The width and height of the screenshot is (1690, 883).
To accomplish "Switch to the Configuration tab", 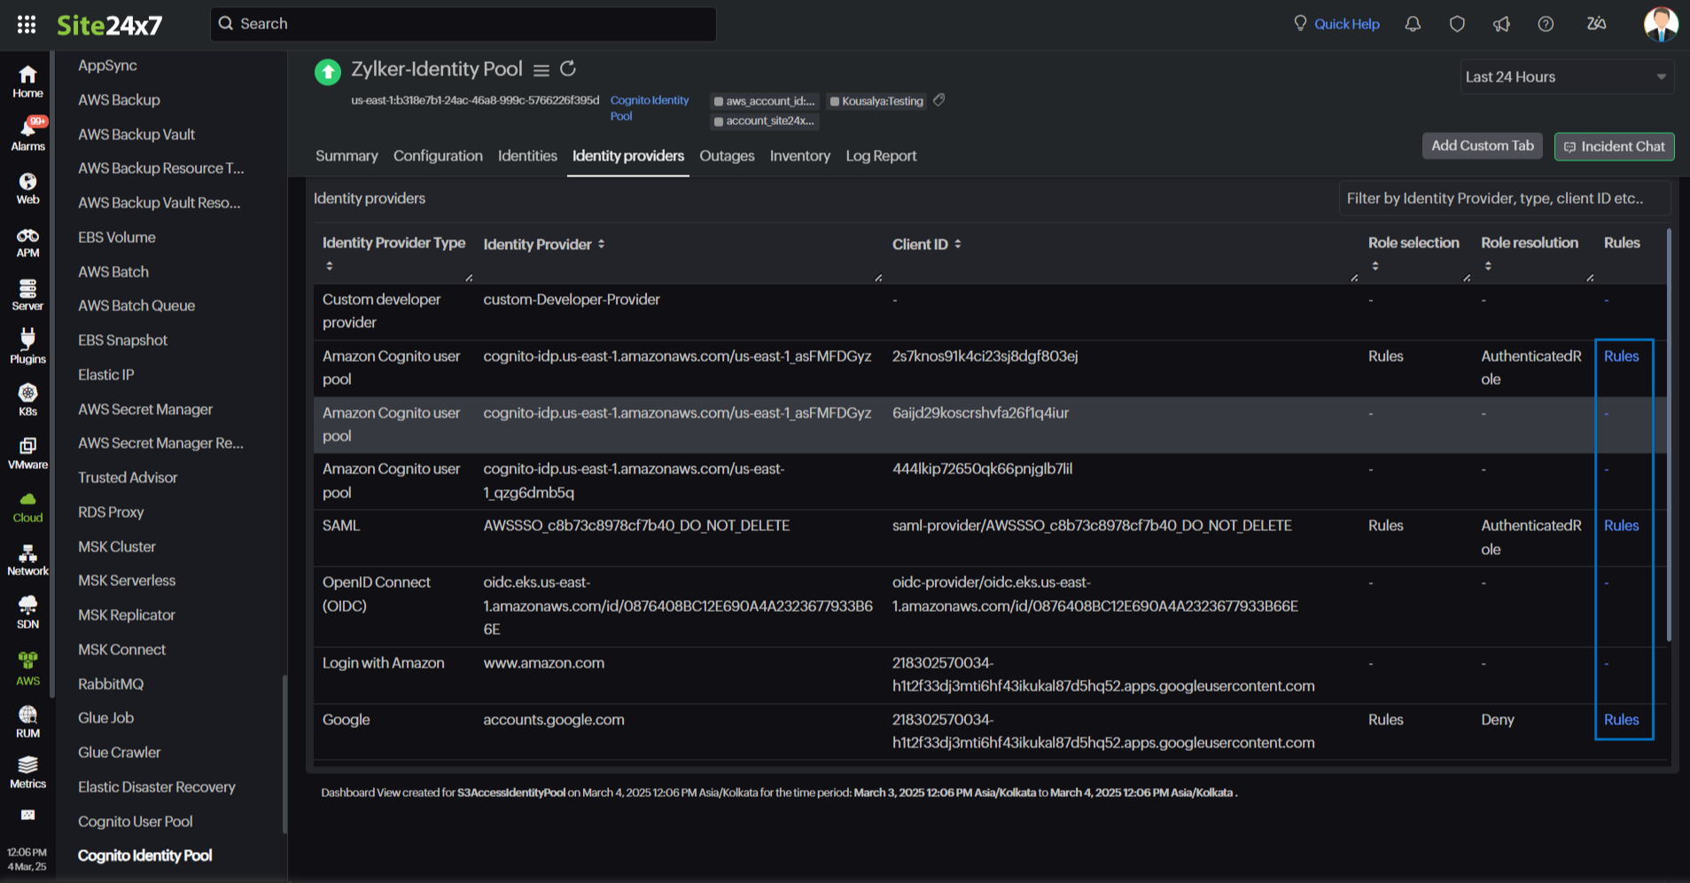I will (438, 156).
